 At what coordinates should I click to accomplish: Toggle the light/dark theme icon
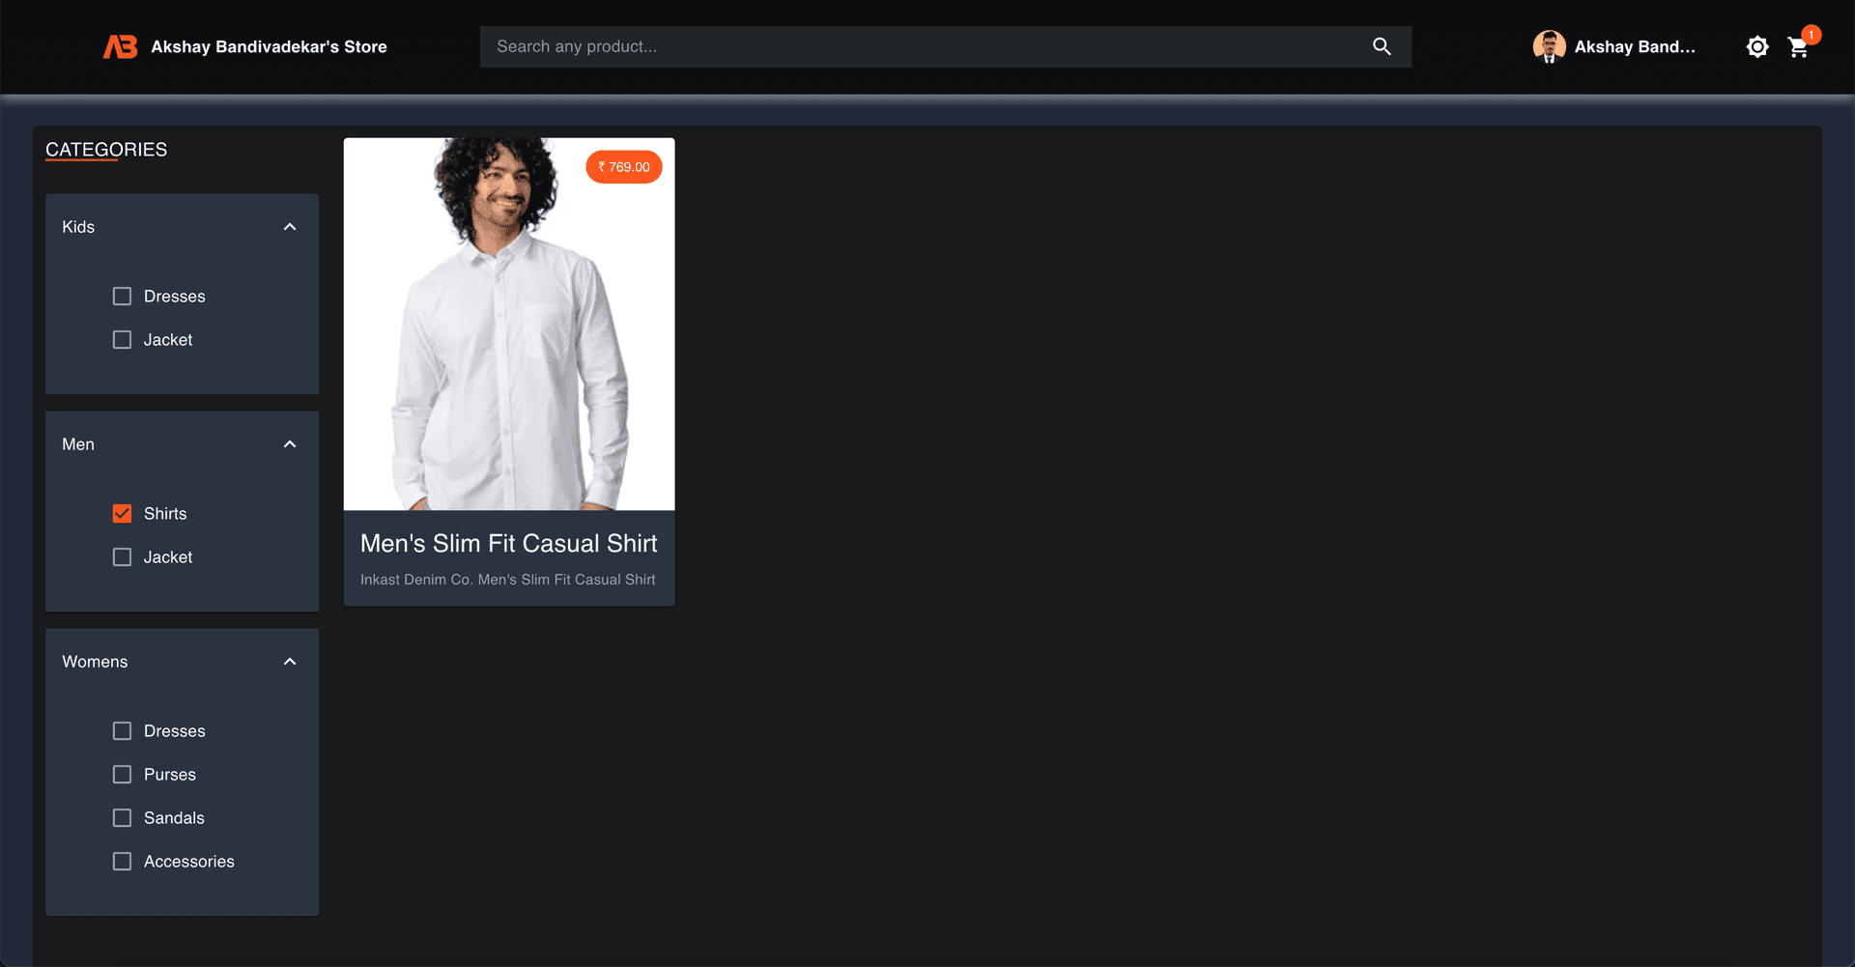click(x=1757, y=46)
